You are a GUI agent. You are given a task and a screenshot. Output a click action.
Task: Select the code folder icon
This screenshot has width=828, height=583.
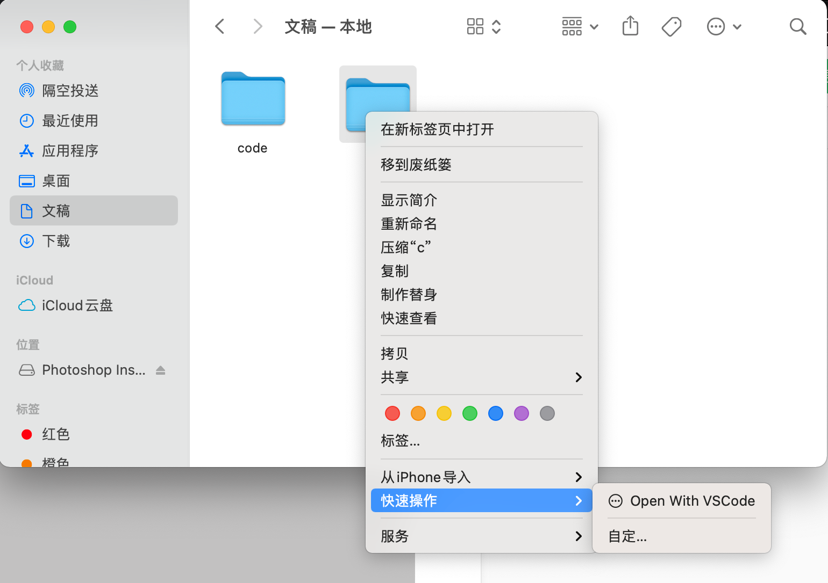point(253,99)
